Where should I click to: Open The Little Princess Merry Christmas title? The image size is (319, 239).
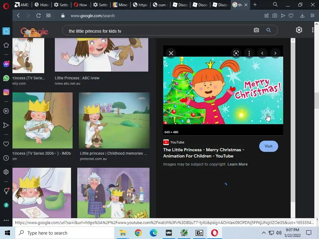tap(204, 153)
